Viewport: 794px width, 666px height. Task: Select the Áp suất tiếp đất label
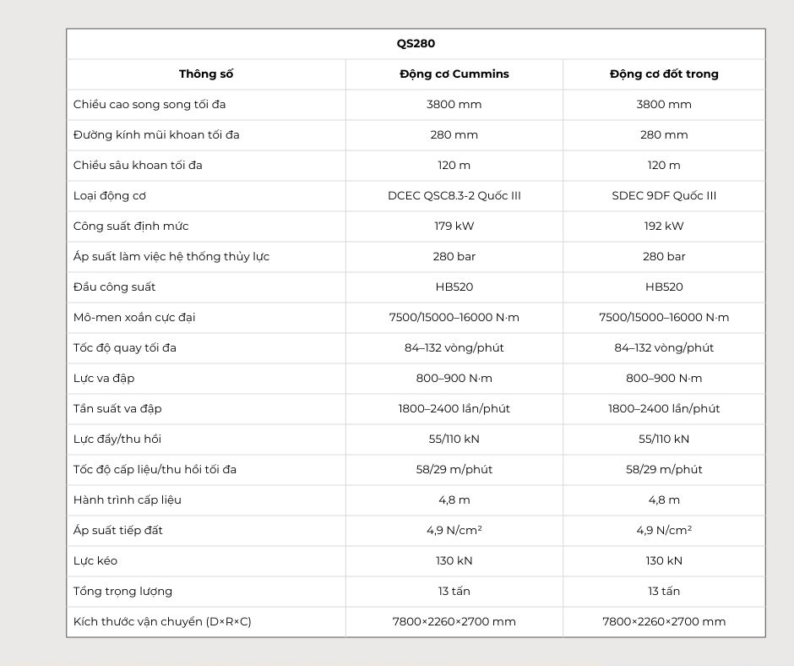pyautogui.click(x=118, y=530)
